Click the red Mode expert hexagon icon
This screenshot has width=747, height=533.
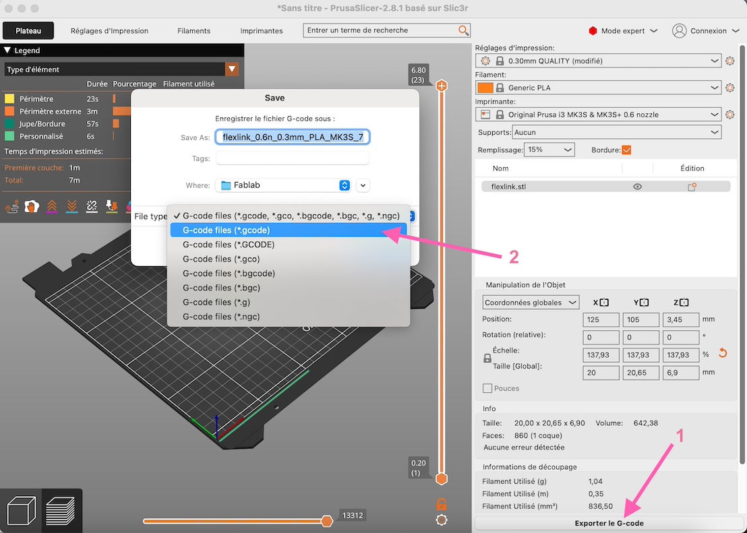(x=593, y=30)
